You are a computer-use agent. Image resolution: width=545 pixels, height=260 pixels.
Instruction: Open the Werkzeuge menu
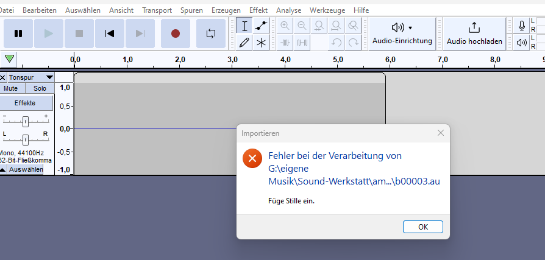pos(327,10)
